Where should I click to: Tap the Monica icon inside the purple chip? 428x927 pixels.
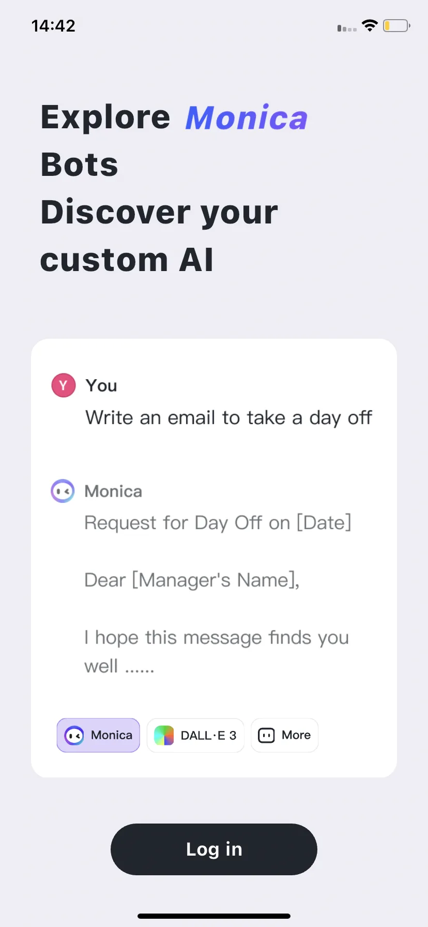[74, 735]
